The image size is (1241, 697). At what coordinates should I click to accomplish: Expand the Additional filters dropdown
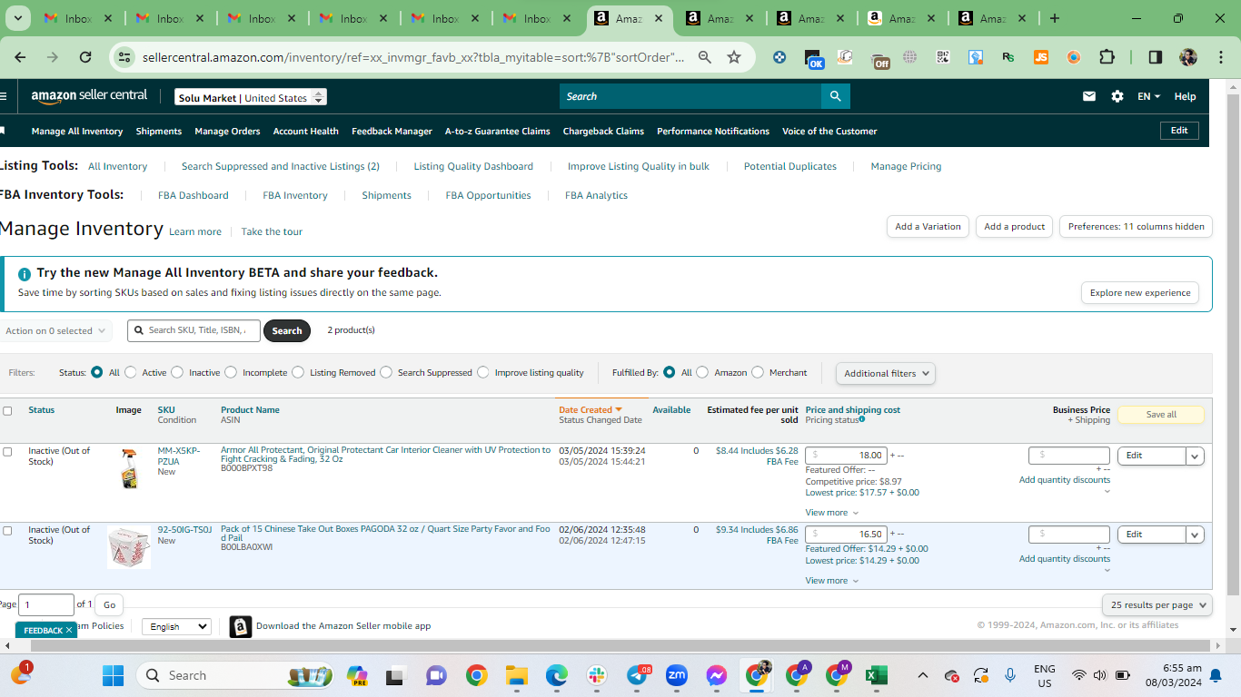point(886,373)
